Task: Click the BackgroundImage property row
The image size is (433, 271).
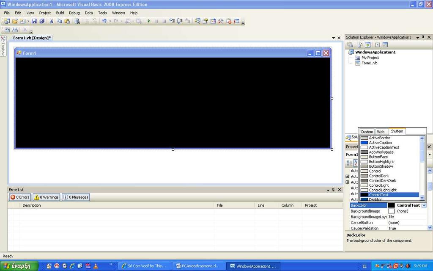Action: pos(388,211)
